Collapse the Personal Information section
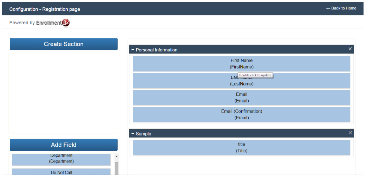Viewport: 366px width, 177px height. pyautogui.click(x=133, y=50)
